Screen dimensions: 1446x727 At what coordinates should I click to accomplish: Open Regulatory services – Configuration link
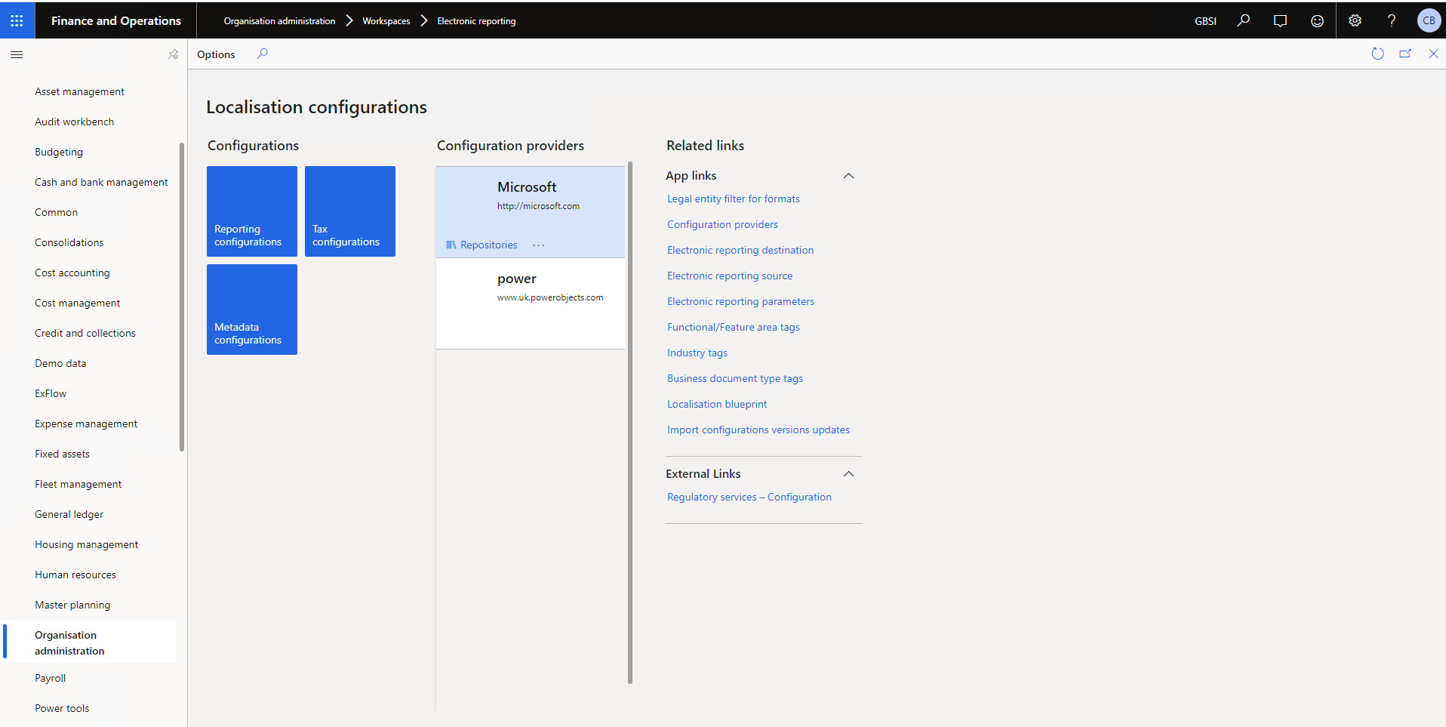[x=749, y=498]
